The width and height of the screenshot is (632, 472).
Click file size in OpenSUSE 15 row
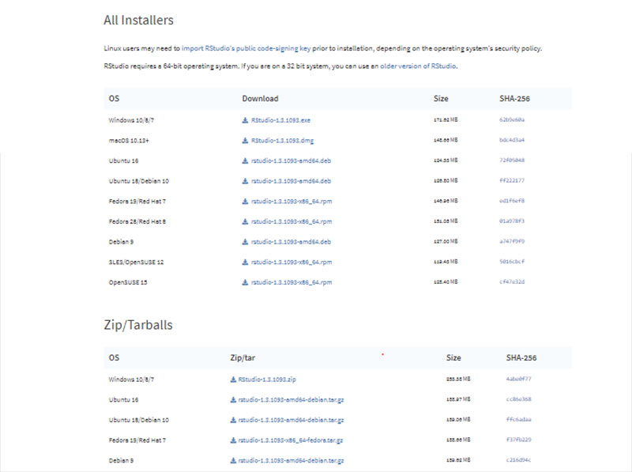446,281
